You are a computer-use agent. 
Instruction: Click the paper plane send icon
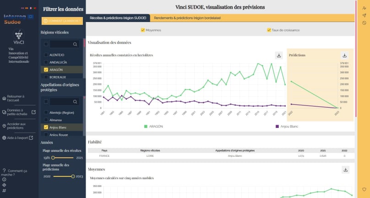(x=364, y=15)
